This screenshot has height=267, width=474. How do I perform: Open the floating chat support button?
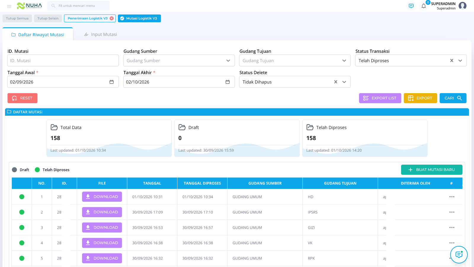(459, 255)
